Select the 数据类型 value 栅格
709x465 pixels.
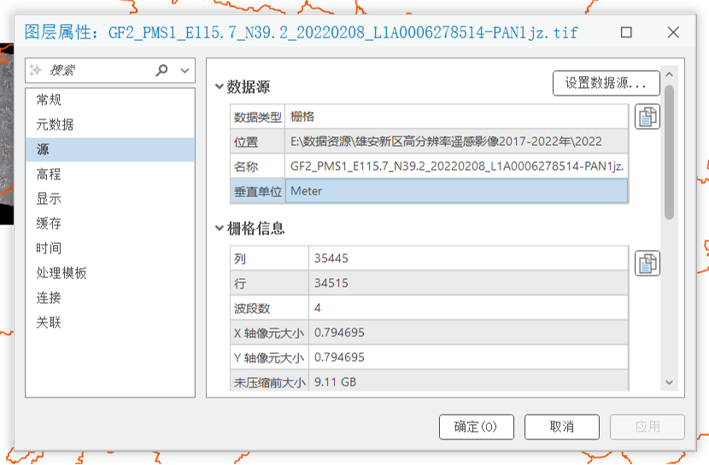pyautogui.click(x=456, y=117)
